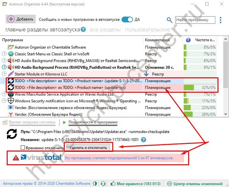229x187 pixels.
Task: Open the Время загрузки системы tab
Action: coord(32,122)
